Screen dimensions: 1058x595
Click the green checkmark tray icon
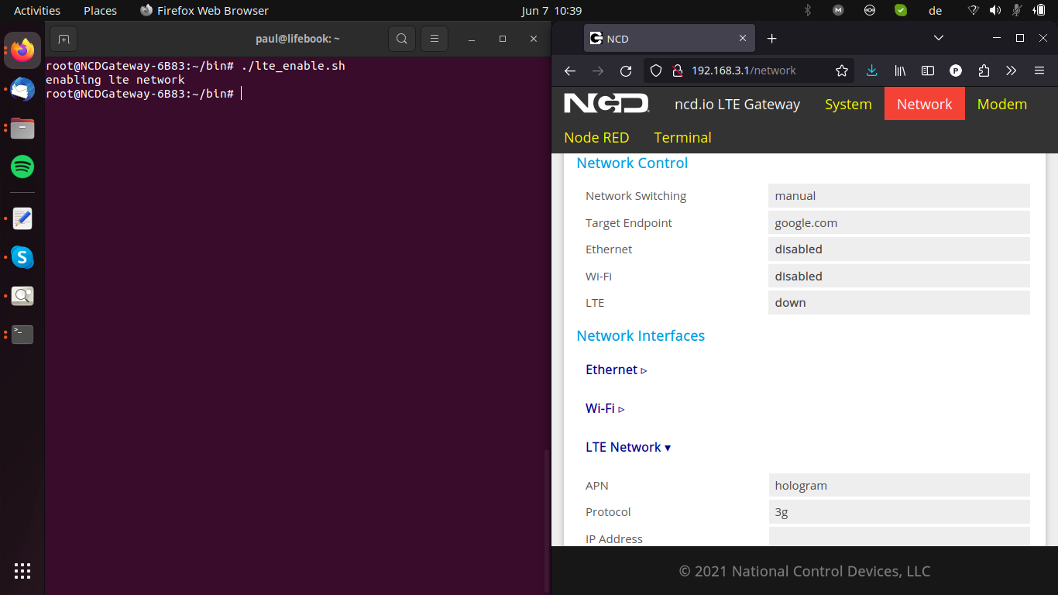901,10
